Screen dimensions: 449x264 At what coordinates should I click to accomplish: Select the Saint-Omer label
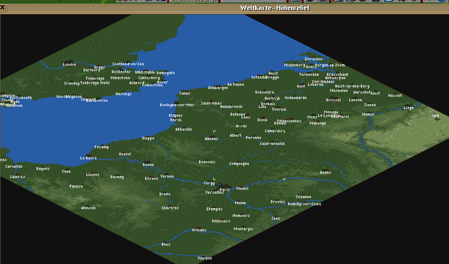(211, 103)
